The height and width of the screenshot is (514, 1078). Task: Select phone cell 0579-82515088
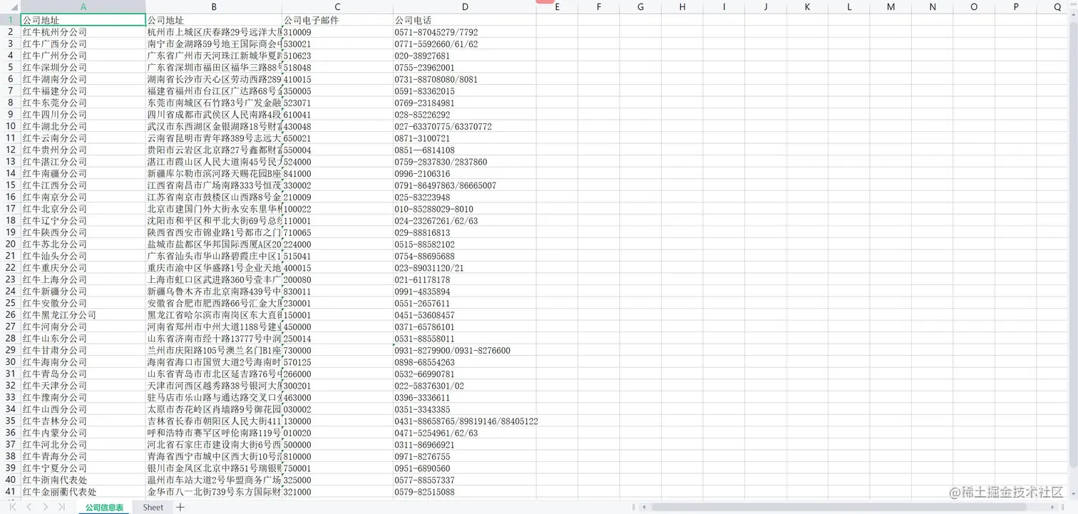465,491
